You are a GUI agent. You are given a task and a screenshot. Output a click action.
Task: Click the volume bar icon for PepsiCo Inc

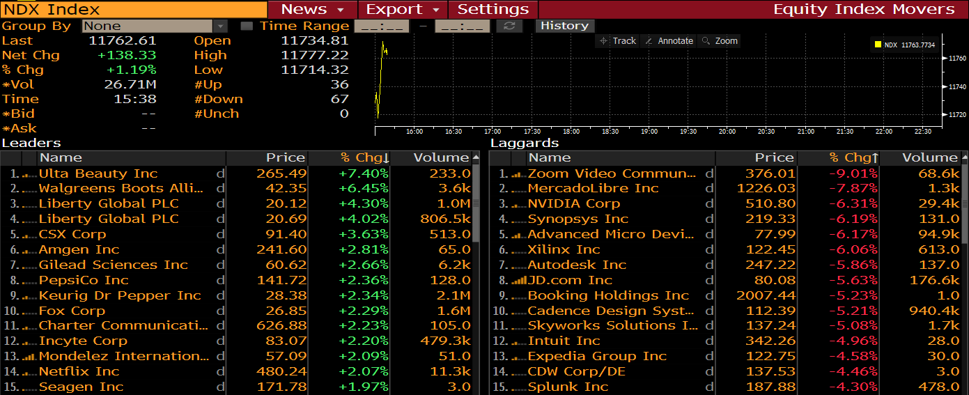pos(29,281)
